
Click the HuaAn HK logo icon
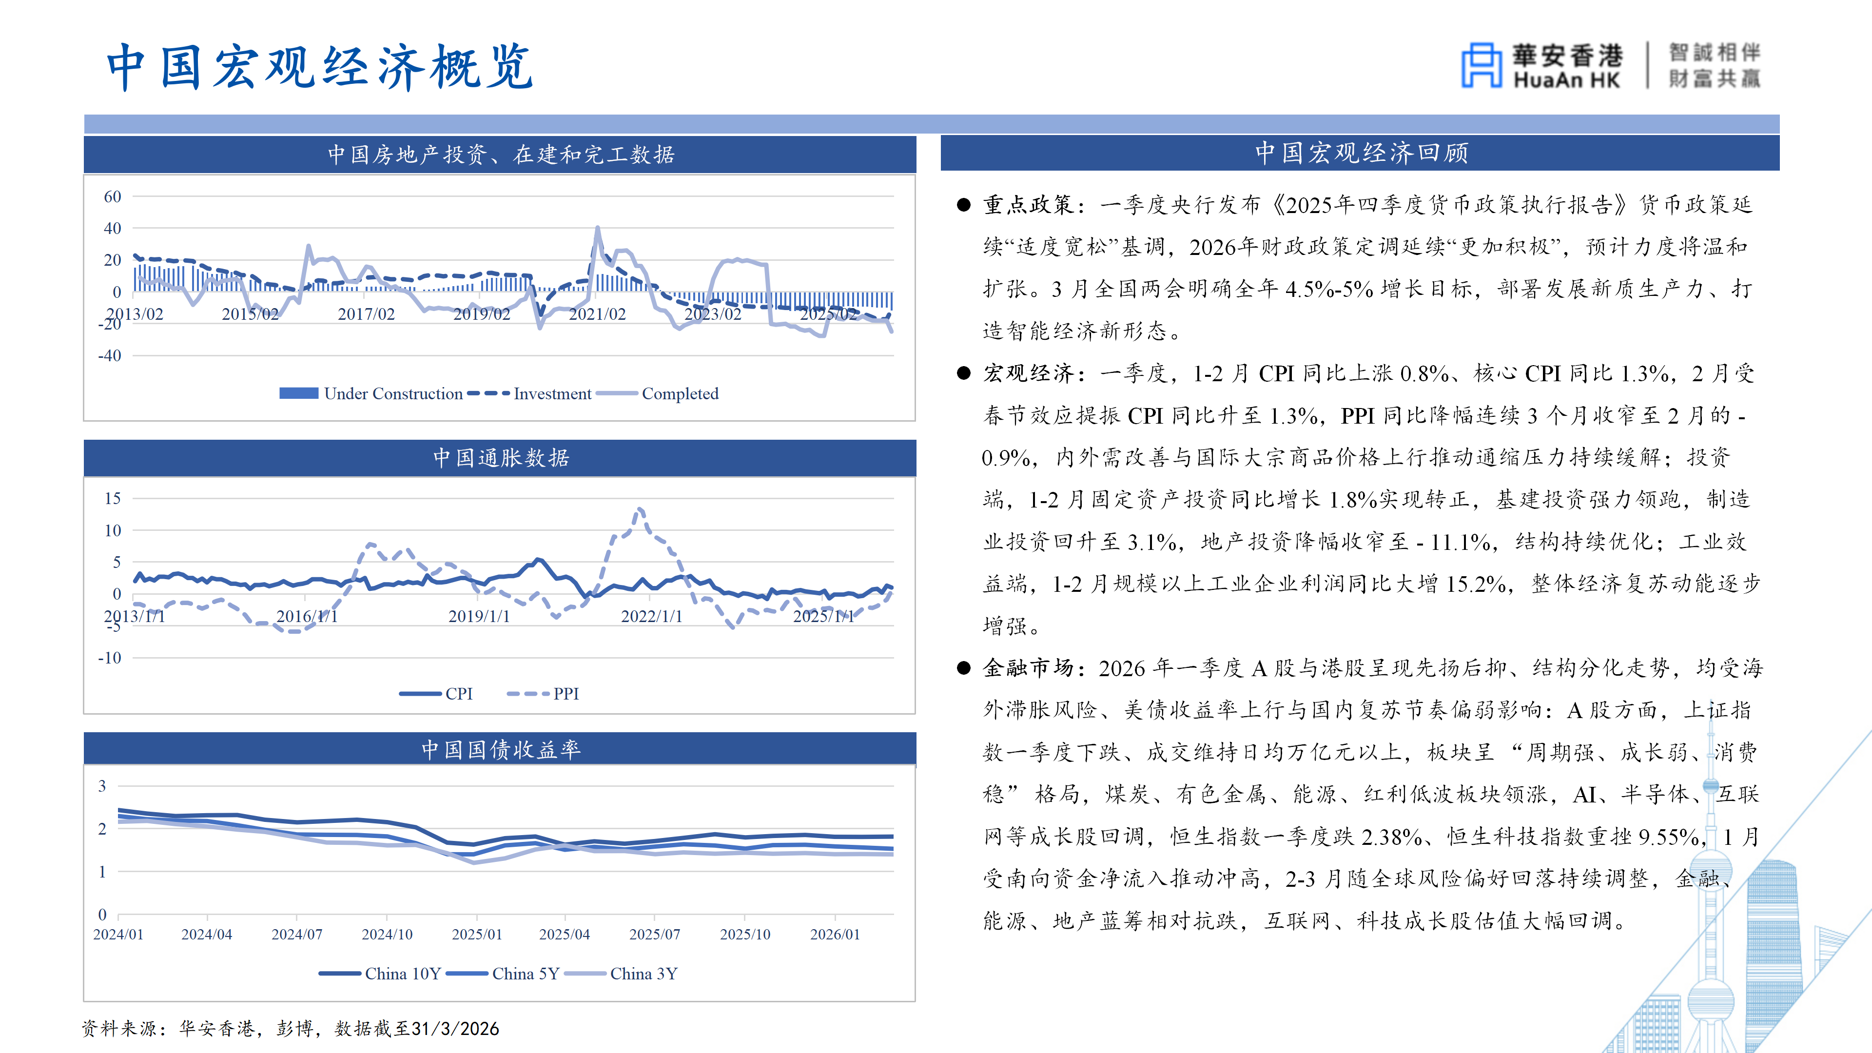[1482, 65]
